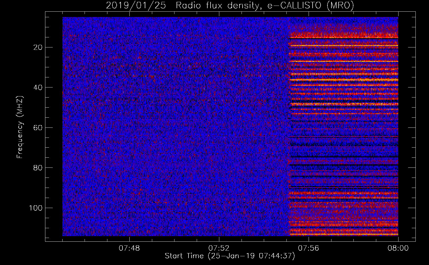Click the frequency tick label '40'
This screenshot has width=429, height=265.
38,87
